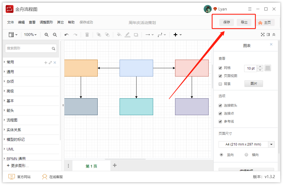Toggle fullscreen mode icon

[263, 35]
